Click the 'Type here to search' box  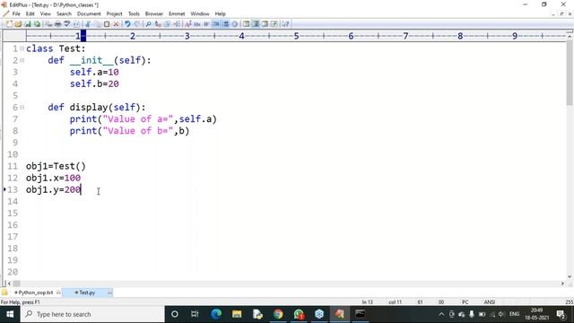pos(92,314)
